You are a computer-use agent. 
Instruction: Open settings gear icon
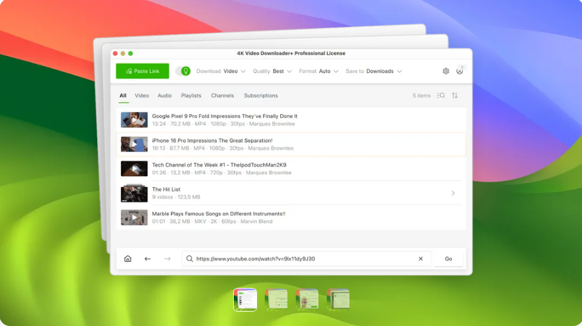(x=446, y=71)
